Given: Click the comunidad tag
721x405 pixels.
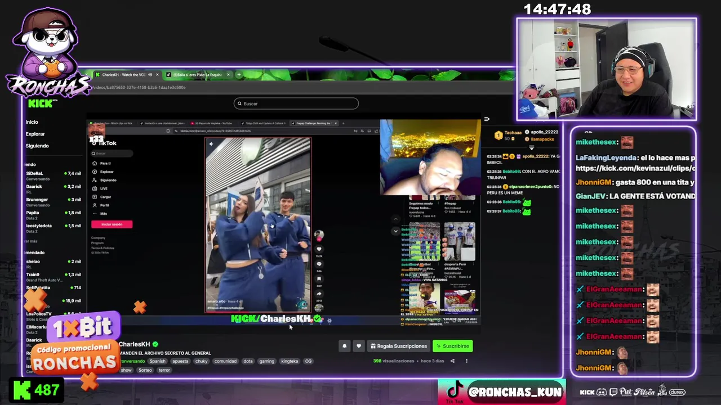Looking at the screenshot, I should pyautogui.click(x=225, y=361).
